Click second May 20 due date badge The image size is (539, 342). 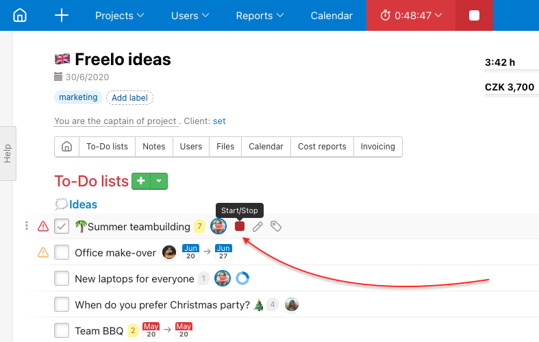tap(184, 330)
